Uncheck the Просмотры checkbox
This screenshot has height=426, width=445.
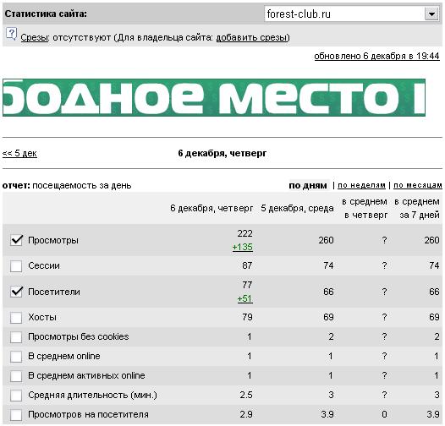pyautogui.click(x=16, y=240)
